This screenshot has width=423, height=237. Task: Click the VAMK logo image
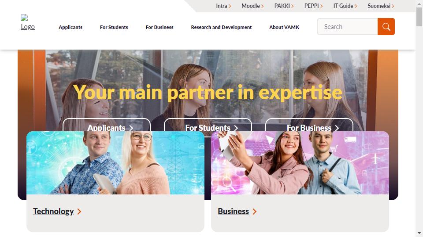(x=28, y=22)
